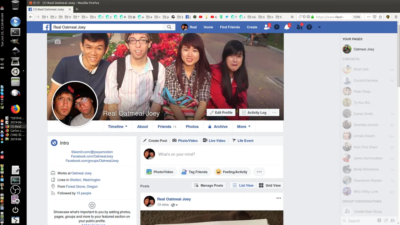Click the power button dock icon
400x225 pixels.
tap(15, 210)
